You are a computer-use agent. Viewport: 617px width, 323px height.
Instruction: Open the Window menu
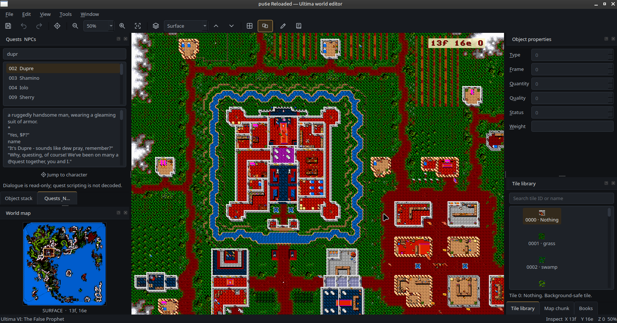90,14
